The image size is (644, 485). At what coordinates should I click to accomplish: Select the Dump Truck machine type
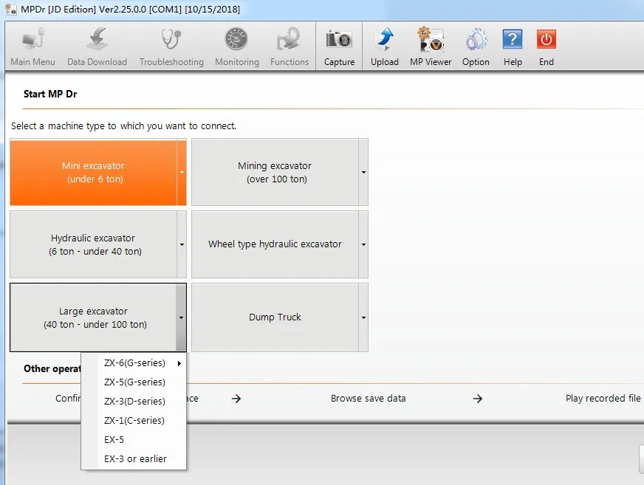pyautogui.click(x=275, y=317)
